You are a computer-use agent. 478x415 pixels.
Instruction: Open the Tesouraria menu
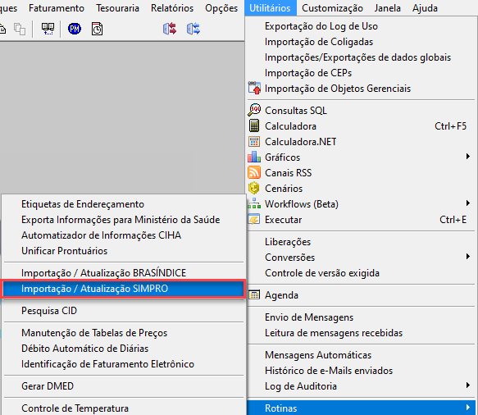coord(117,8)
